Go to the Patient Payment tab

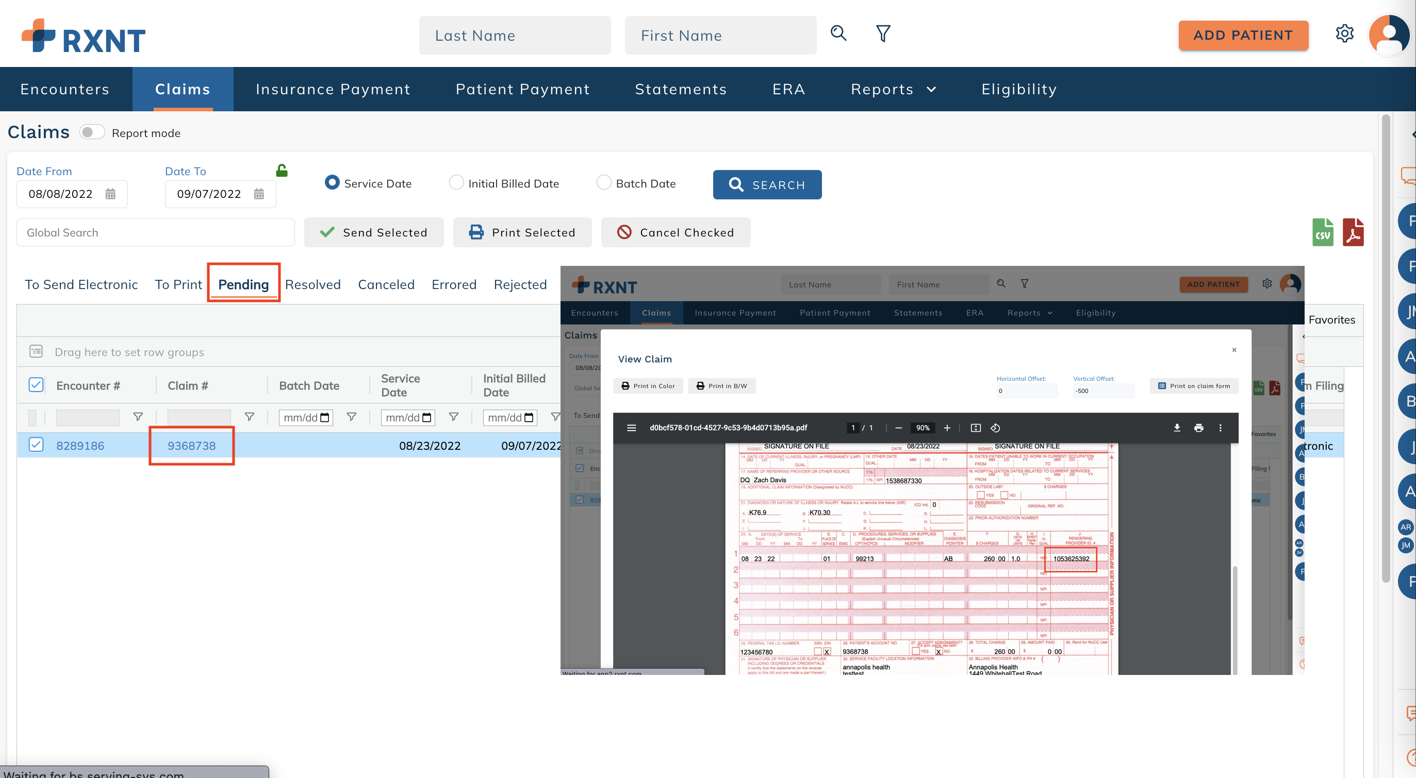[x=522, y=89]
